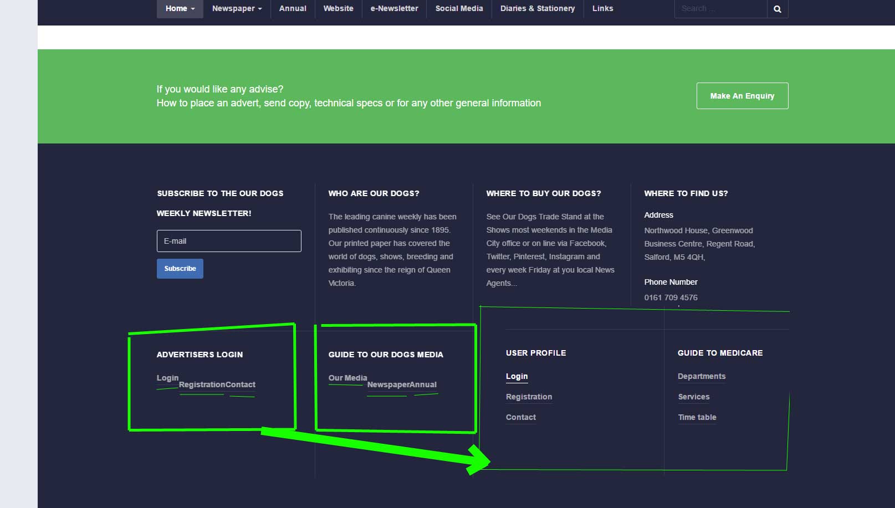This screenshot has width=895, height=508.
Task: Click the Make An Enquiry button
Action: [x=742, y=96]
